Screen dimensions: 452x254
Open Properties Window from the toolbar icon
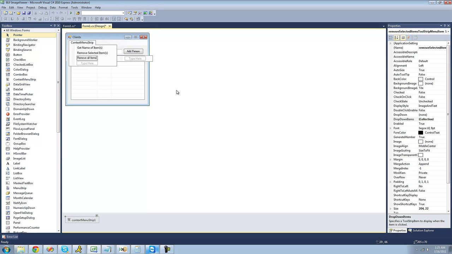point(135,13)
